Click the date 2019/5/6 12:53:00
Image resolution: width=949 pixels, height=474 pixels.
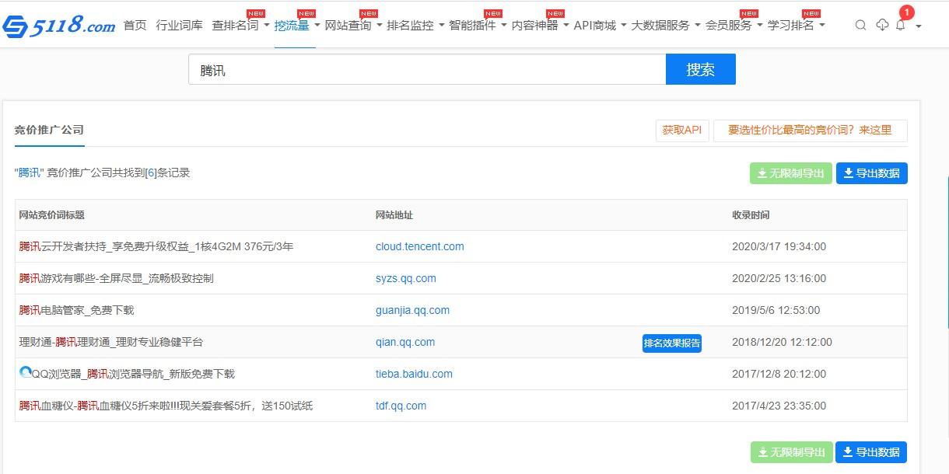(x=776, y=310)
